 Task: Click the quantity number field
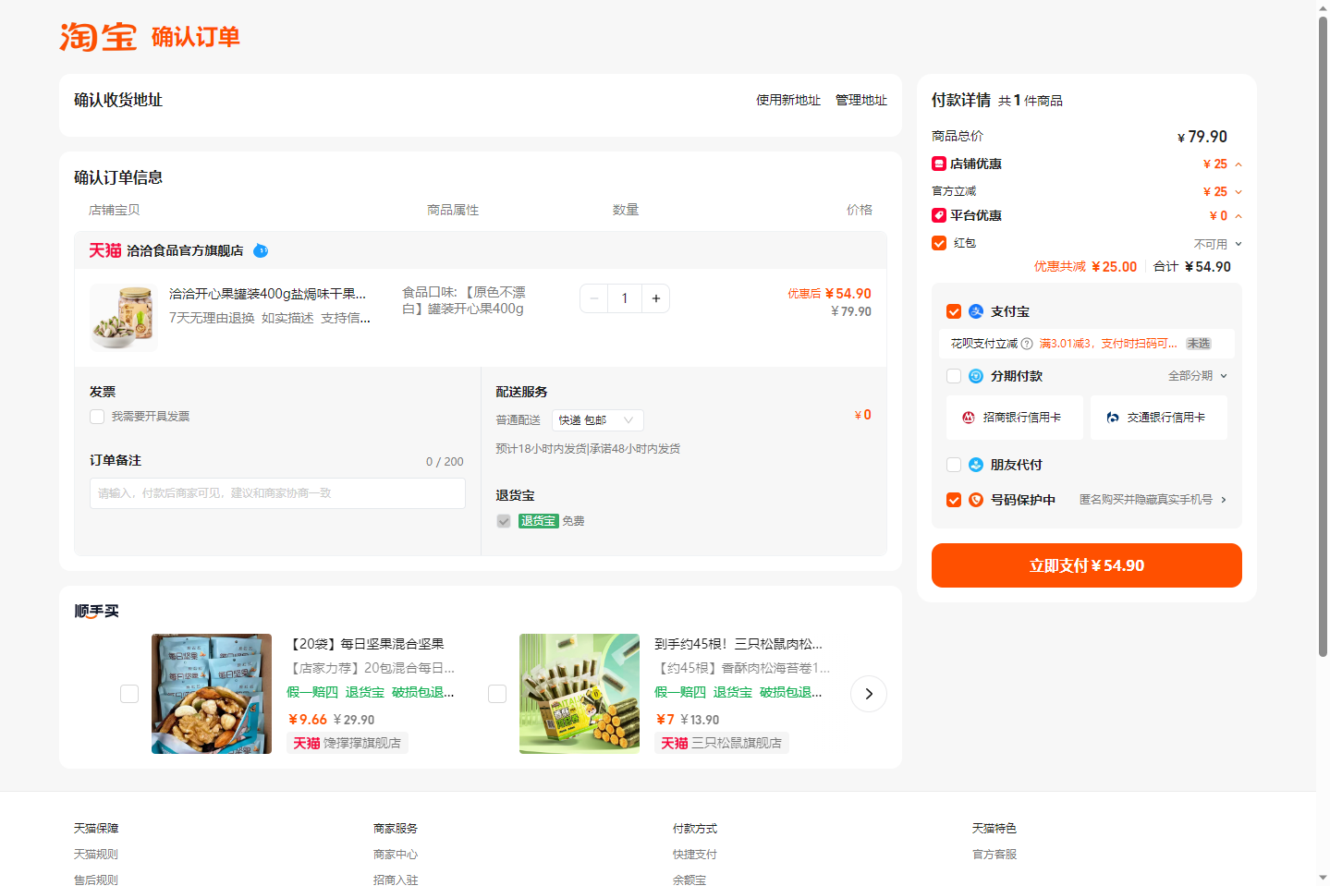pos(625,298)
